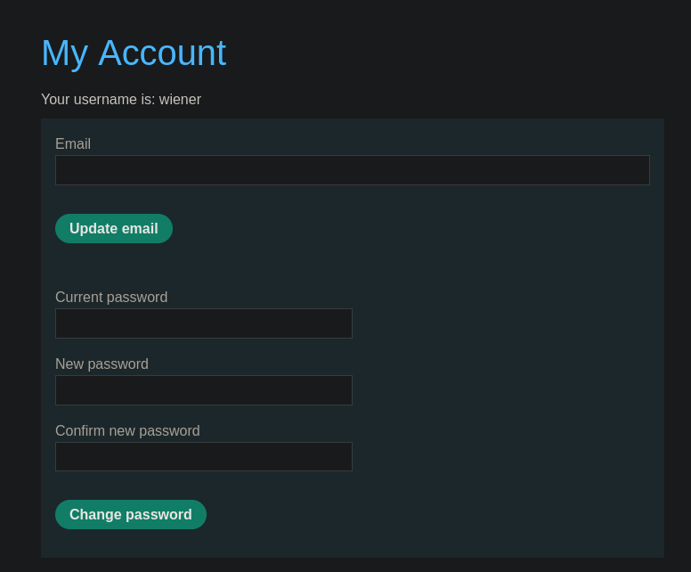The width and height of the screenshot is (691, 572).
Task: Click the New password label
Action: tap(102, 364)
